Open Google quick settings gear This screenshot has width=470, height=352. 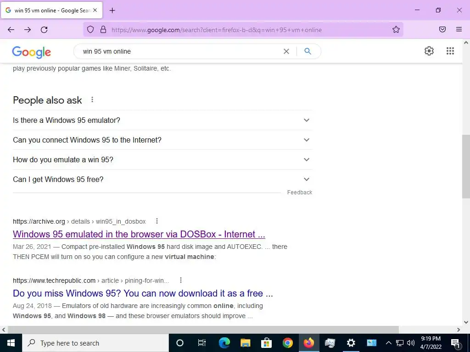pos(429,51)
